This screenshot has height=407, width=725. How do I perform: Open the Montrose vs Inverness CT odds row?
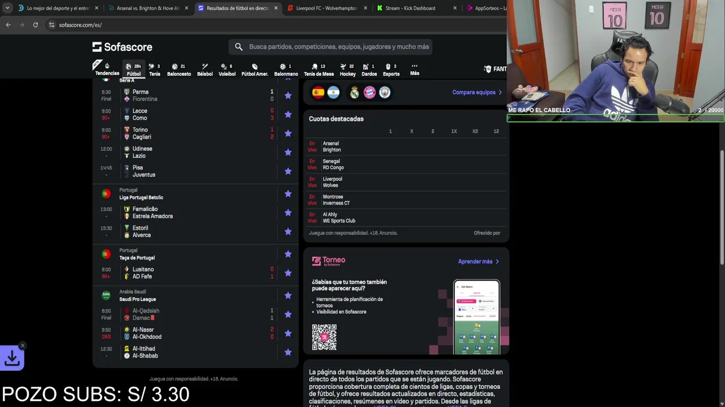pyautogui.click(x=406, y=200)
